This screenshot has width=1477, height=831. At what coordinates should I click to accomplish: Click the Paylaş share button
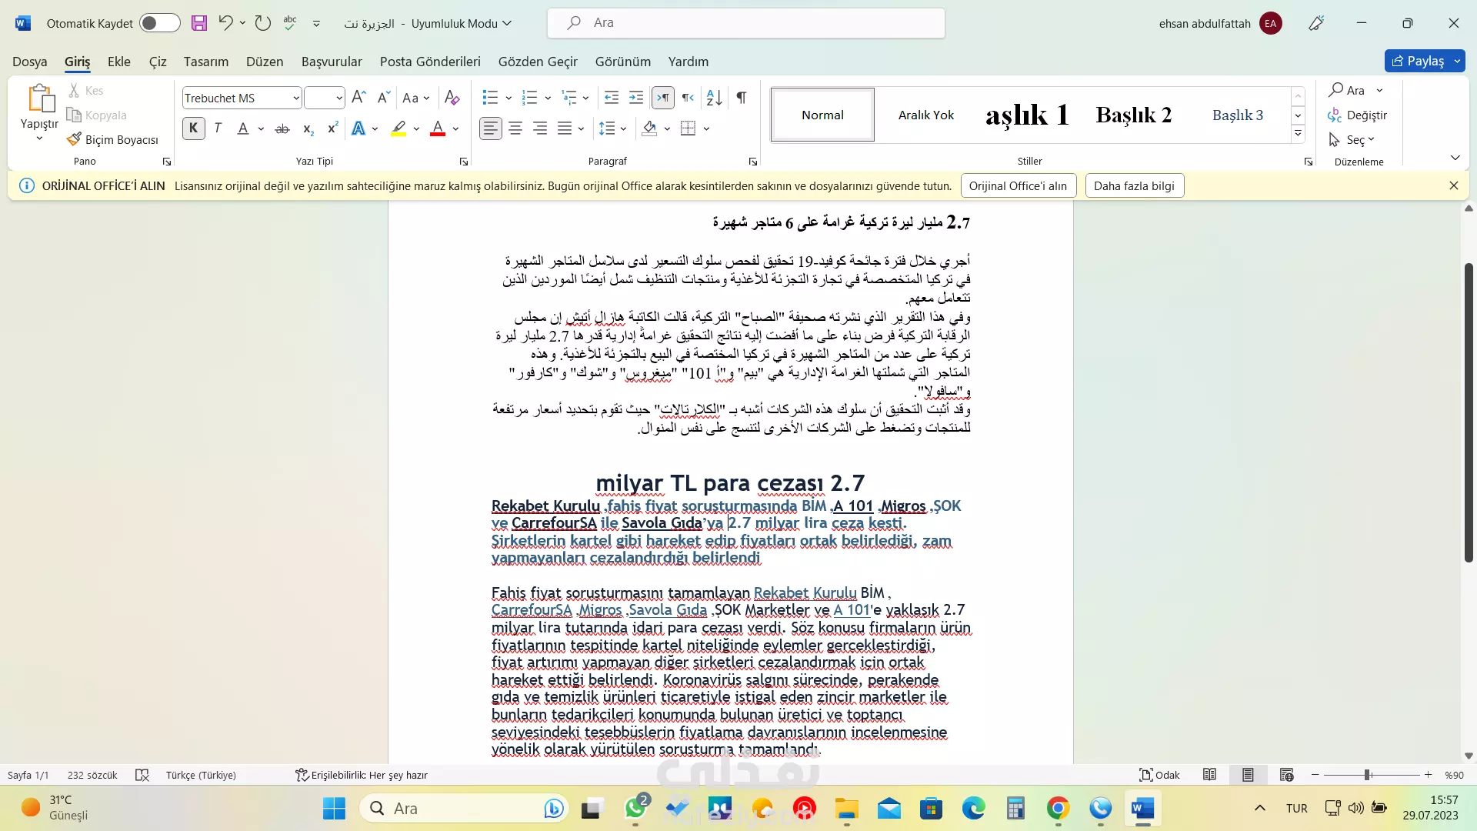[1419, 61]
